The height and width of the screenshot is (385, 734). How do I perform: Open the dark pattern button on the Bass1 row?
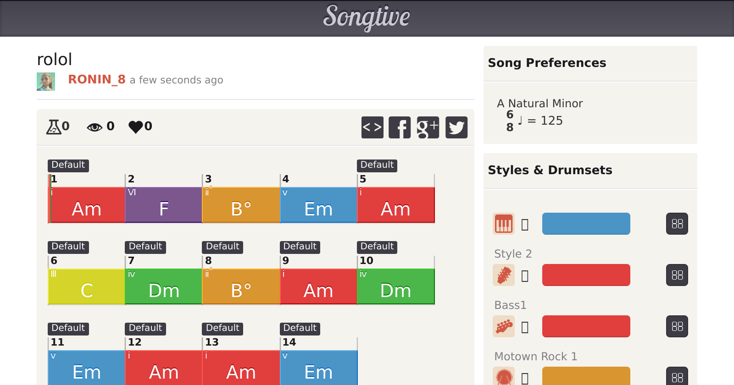coord(677,327)
